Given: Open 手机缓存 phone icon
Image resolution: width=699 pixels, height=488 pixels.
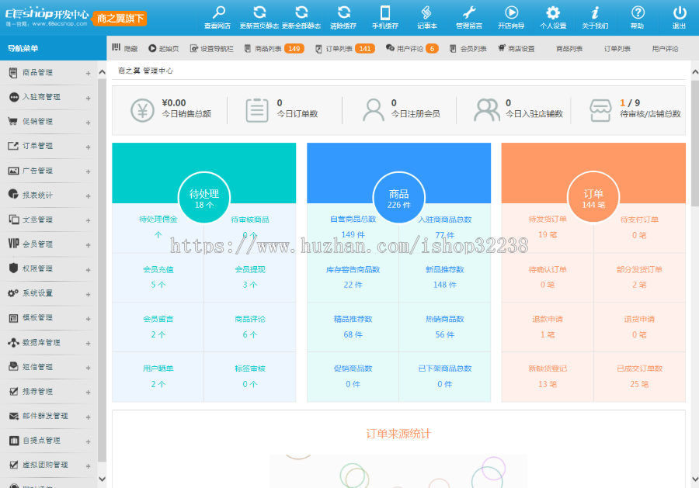Looking at the screenshot, I should point(384,13).
